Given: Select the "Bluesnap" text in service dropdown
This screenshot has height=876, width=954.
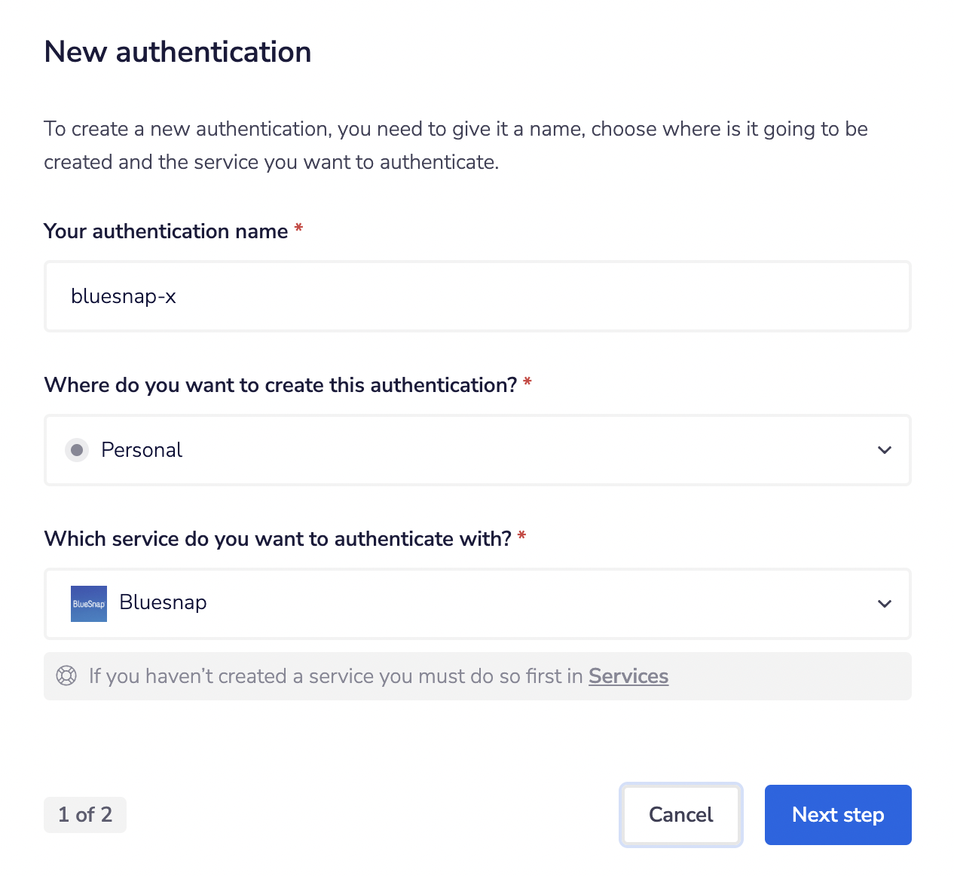Looking at the screenshot, I should click(163, 603).
